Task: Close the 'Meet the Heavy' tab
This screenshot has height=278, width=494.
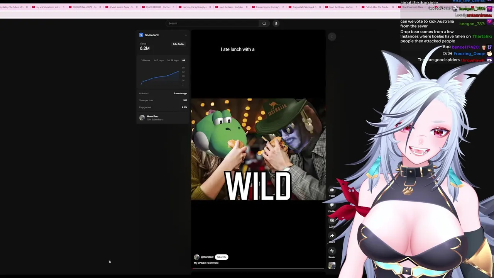Action: [x=357, y=7]
